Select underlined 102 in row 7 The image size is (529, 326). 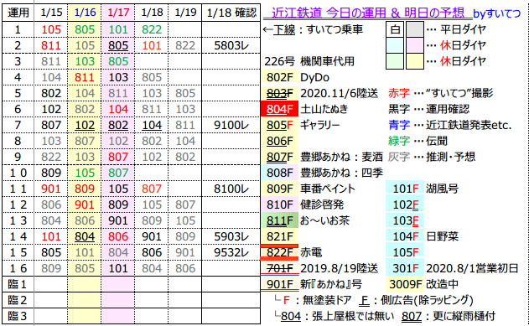85,125
